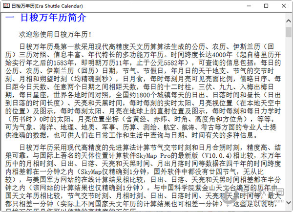
Task: Click the scrollbar down arrow
Action: click(288, 208)
